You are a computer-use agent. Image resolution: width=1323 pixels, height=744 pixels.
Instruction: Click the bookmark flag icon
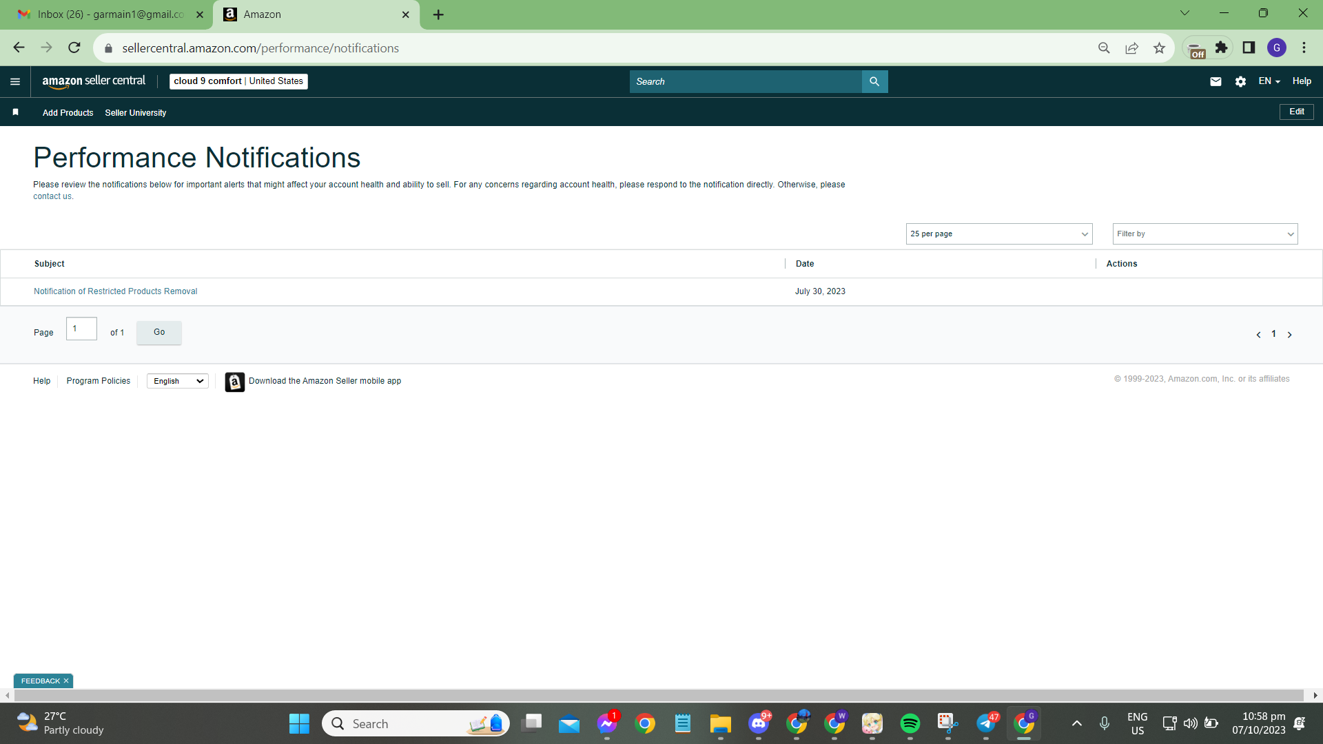tap(15, 112)
